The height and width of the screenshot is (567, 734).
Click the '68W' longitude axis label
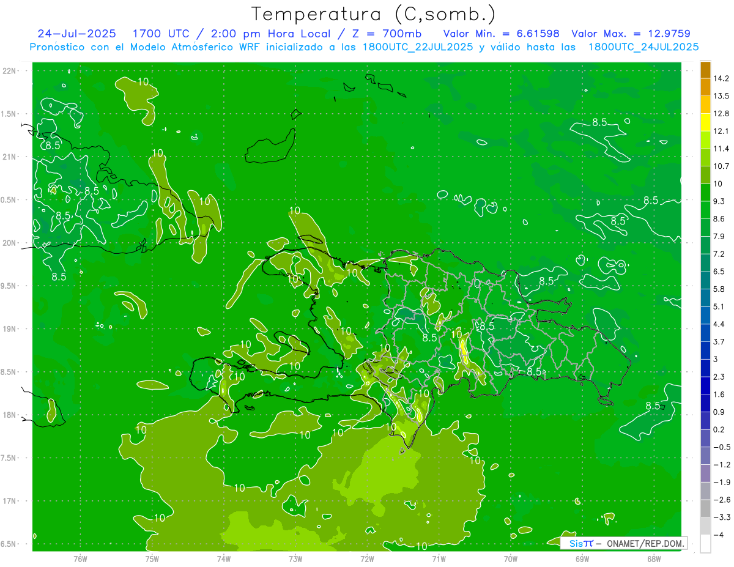(653, 559)
